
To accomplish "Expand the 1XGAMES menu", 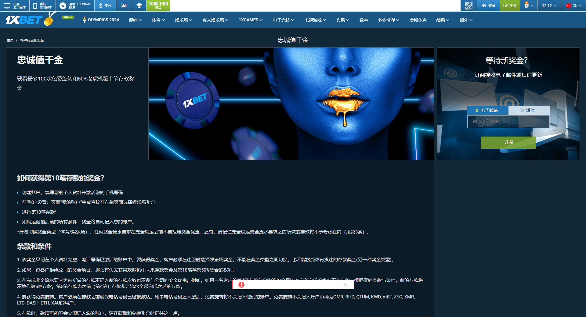I will (250, 20).
